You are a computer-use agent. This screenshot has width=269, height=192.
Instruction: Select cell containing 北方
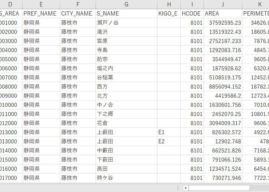126,96
